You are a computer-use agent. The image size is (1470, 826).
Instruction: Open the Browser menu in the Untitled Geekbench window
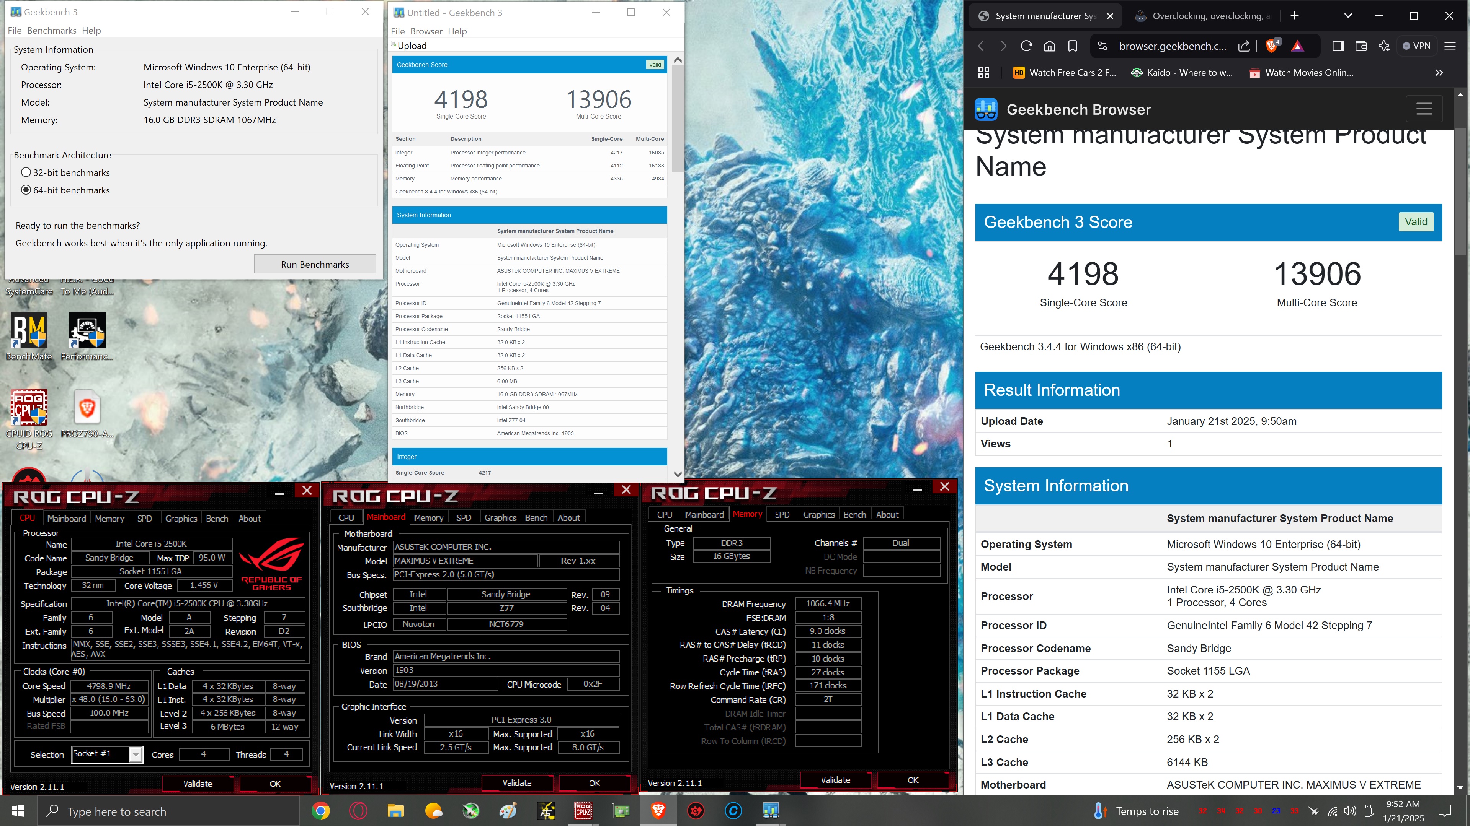(426, 31)
